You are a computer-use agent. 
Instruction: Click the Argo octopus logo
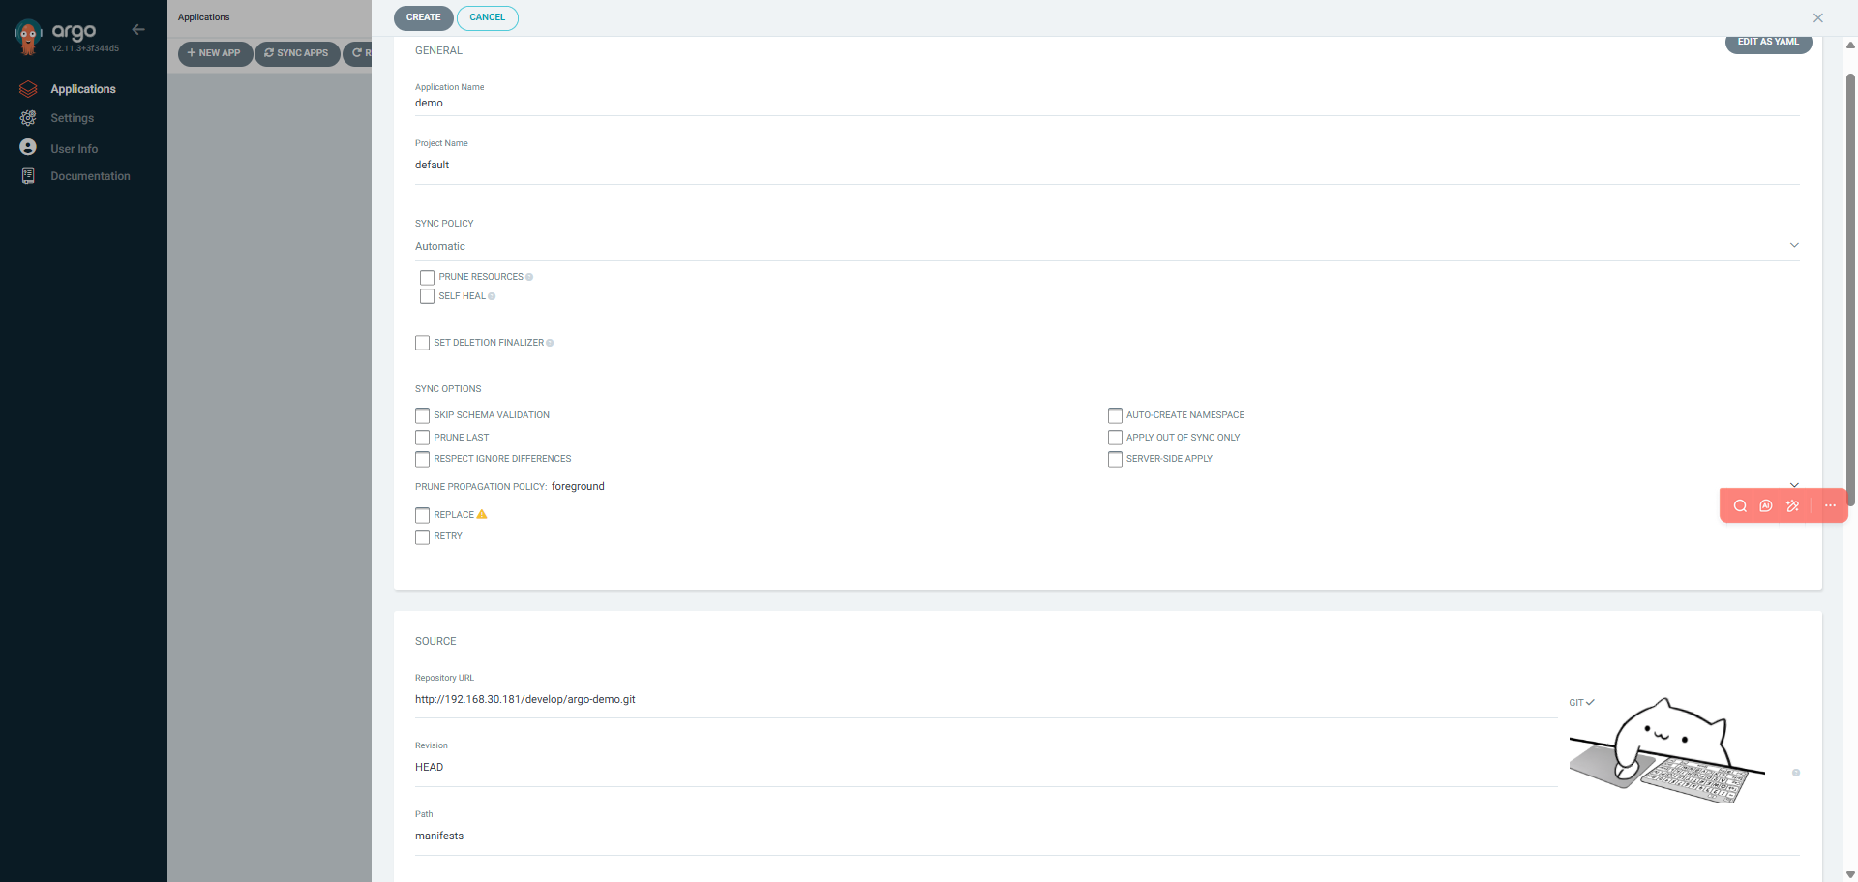pyautogui.click(x=28, y=36)
